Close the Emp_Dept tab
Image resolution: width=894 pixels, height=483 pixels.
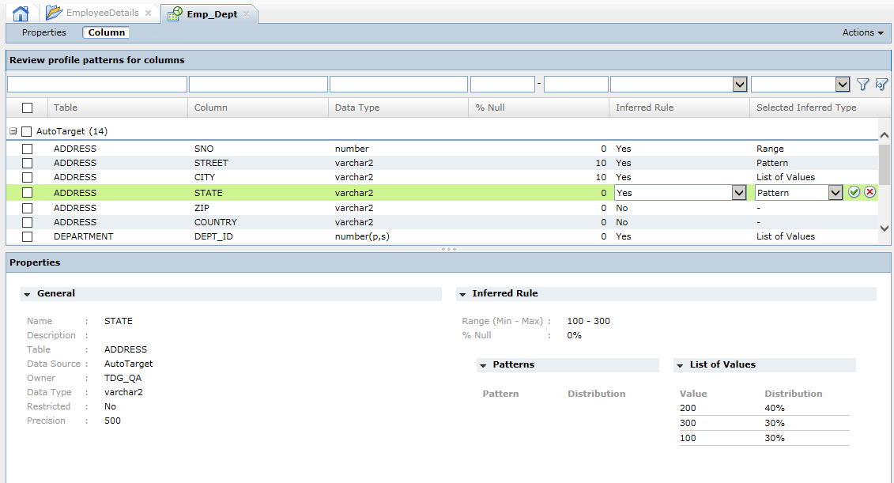coord(247,14)
